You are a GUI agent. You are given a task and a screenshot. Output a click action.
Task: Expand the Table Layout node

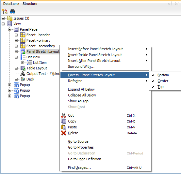[16, 68]
